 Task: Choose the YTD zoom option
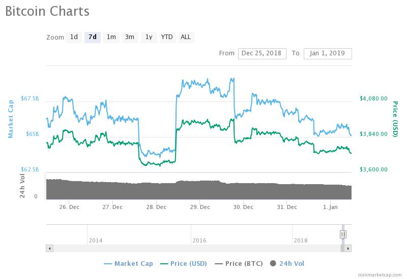point(167,37)
